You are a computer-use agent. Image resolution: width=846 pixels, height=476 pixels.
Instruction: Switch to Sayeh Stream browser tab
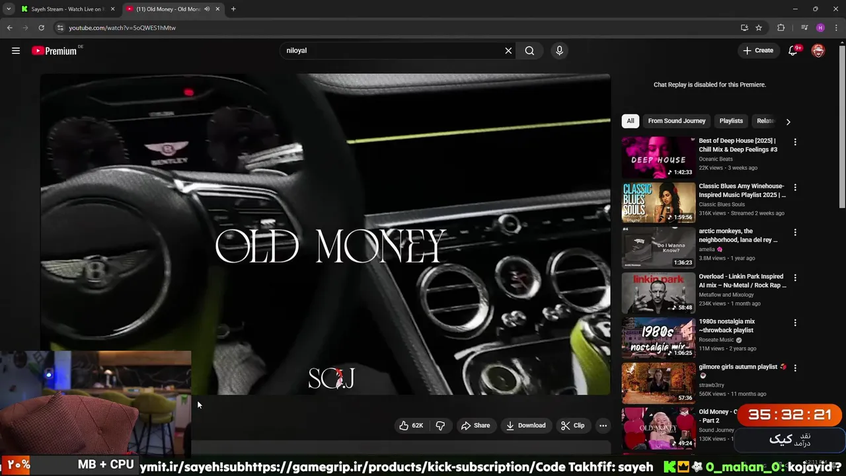68,9
